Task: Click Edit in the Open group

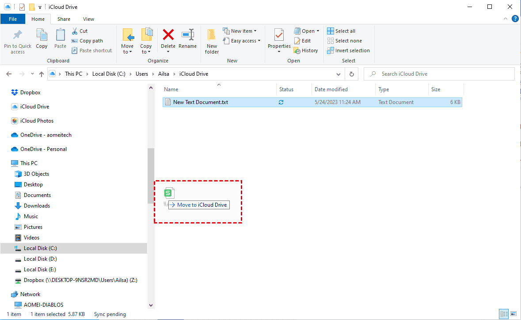Action: 302,41
